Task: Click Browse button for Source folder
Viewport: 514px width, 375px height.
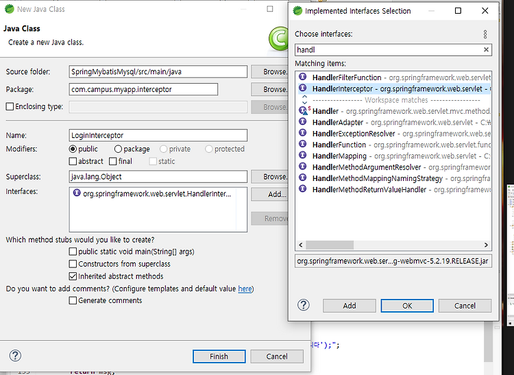Action: [269, 71]
